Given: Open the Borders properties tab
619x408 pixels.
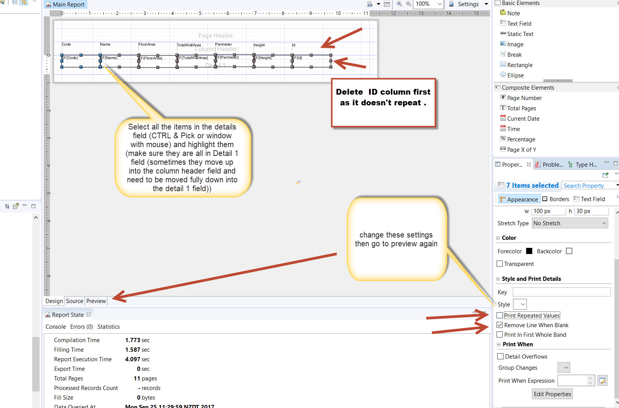Looking at the screenshot, I should point(556,199).
